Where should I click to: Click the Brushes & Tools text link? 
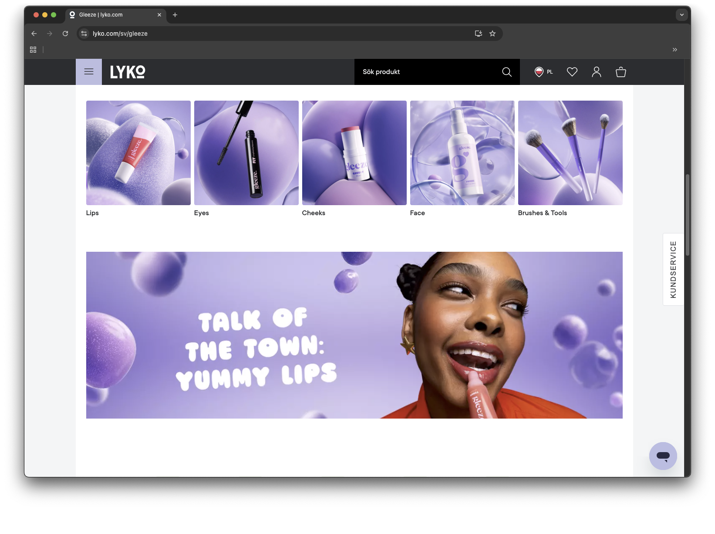[x=543, y=213]
